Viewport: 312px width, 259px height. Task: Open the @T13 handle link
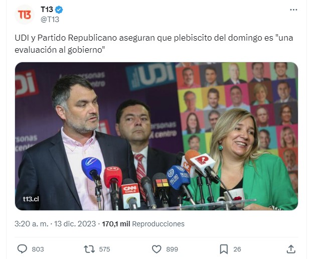50,20
